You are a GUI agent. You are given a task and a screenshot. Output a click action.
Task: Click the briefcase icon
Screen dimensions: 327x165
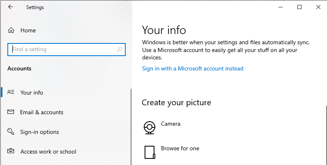pos(11,151)
